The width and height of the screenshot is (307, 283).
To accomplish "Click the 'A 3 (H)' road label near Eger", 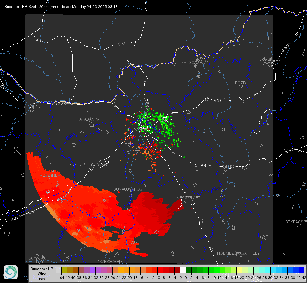I will point(219,100).
